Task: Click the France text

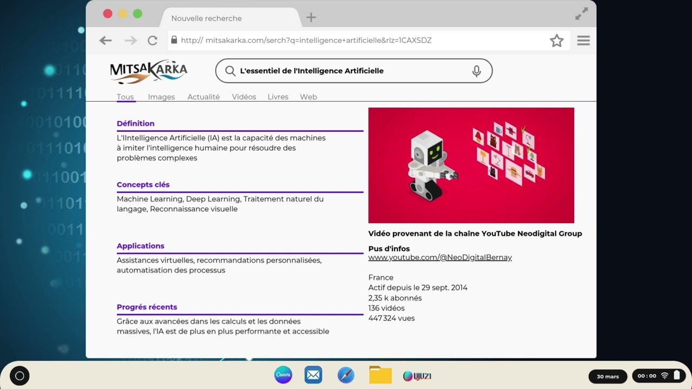Action: [381, 278]
